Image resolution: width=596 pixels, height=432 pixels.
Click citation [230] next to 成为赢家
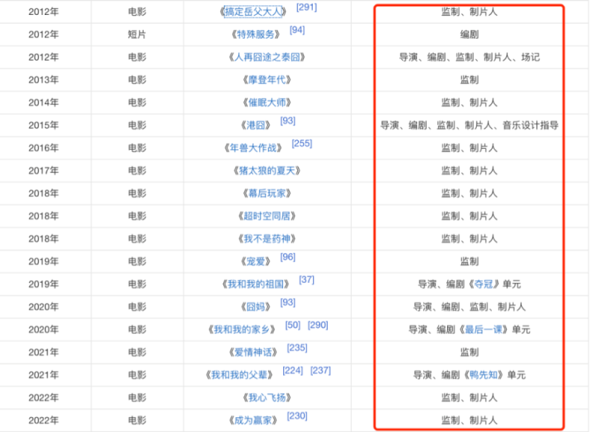[x=297, y=416]
